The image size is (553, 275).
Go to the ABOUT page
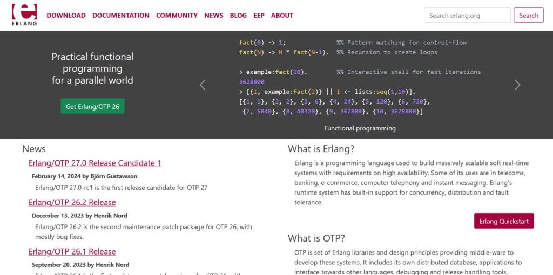pyautogui.click(x=282, y=16)
